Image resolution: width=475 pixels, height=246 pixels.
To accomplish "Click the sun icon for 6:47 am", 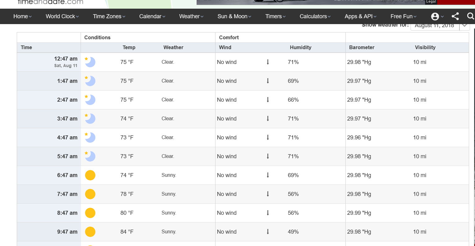I will (x=90, y=175).
